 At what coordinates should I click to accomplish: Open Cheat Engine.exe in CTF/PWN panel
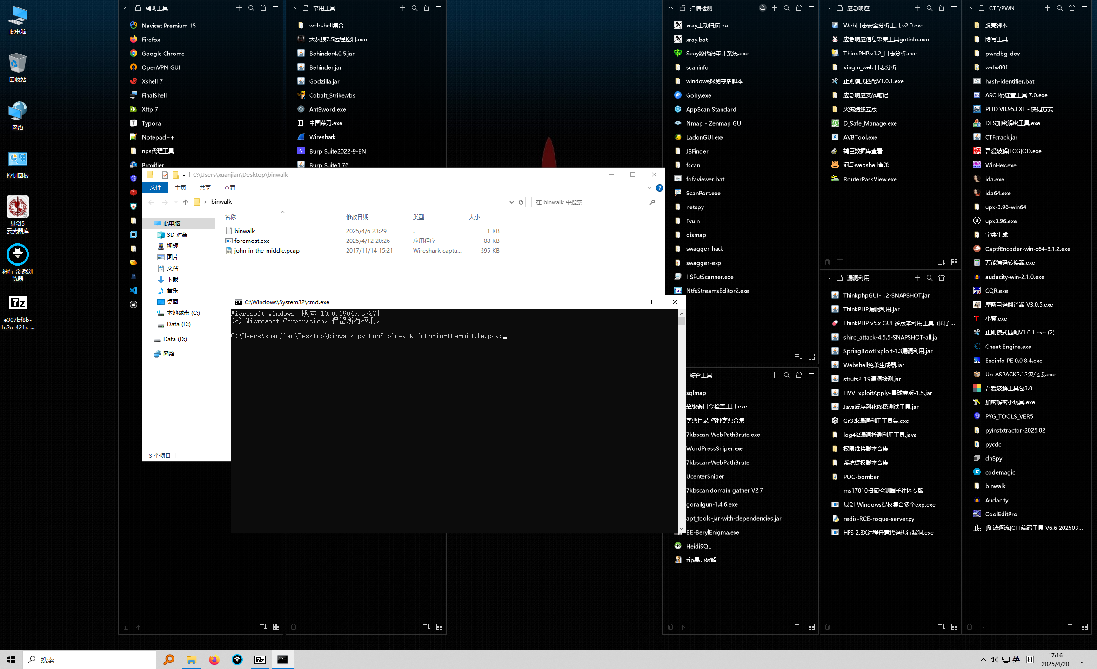[1008, 347]
